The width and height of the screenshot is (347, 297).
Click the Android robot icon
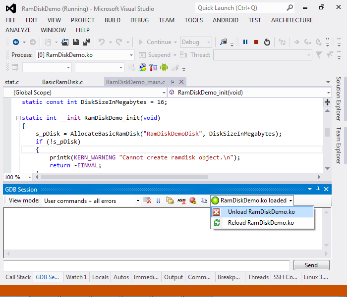click(x=164, y=67)
